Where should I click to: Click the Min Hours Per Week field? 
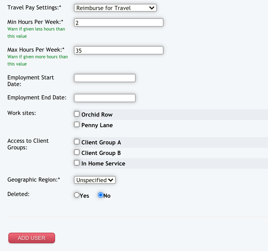tap(118, 23)
